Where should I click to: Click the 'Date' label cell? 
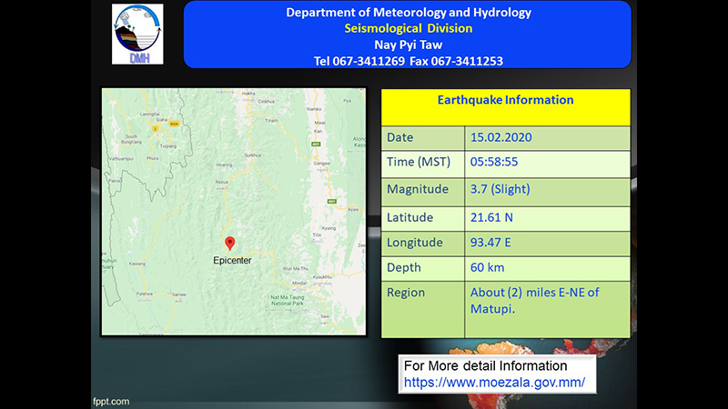(423, 138)
